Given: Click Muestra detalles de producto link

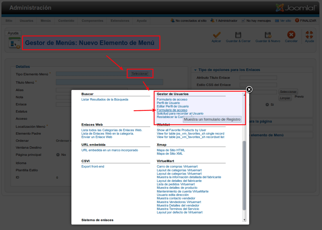Looking at the screenshot, I should click(x=177, y=188).
